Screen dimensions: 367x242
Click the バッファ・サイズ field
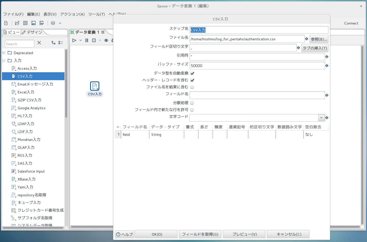257,66
